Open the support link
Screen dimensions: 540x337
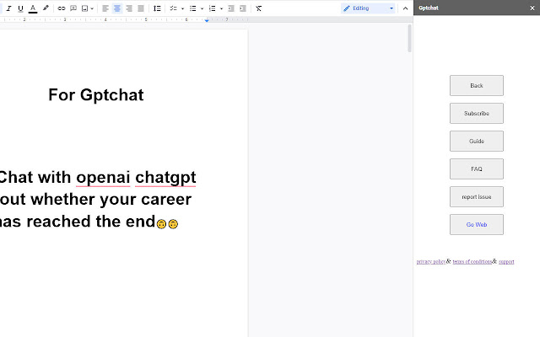506,262
